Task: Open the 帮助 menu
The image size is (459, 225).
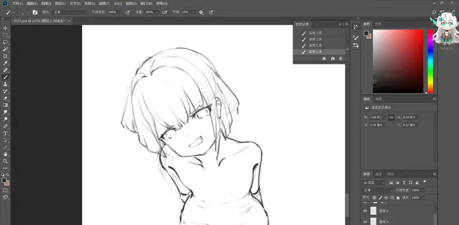Action: pyautogui.click(x=162, y=3)
